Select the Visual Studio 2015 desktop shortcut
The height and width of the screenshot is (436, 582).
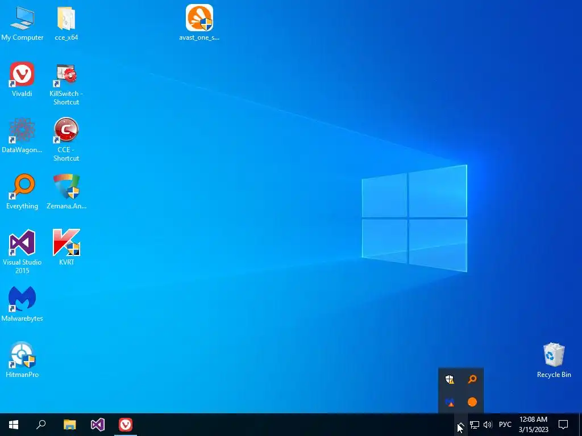pyautogui.click(x=22, y=251)
